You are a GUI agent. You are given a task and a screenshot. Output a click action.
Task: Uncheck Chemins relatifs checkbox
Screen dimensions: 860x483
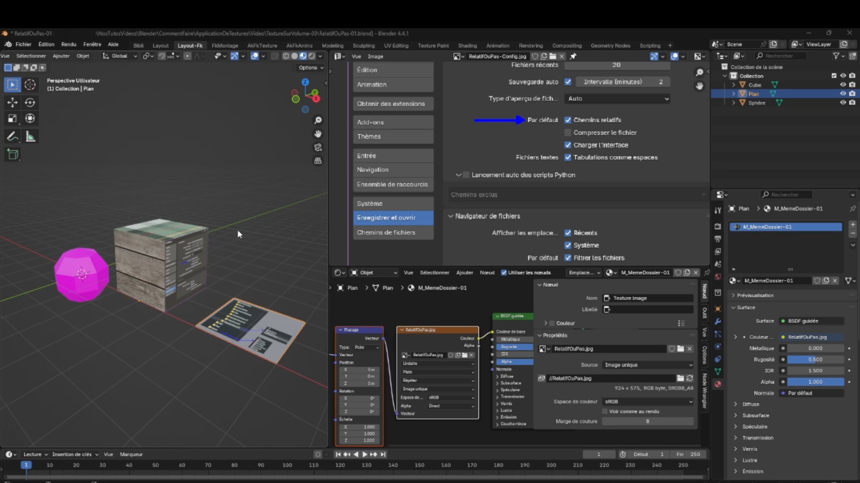coord(568,120)
